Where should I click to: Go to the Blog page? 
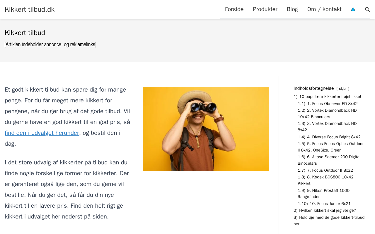292,9
